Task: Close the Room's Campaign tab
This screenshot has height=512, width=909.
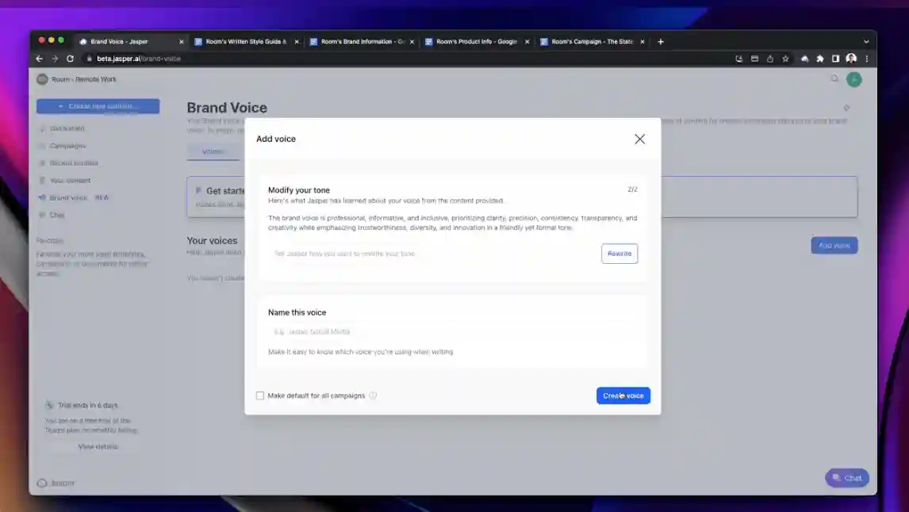Action: pyautogui.click(x=642, y=42)
